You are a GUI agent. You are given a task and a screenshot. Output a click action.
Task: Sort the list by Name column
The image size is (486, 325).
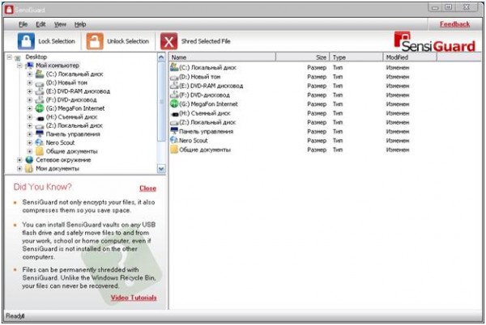click(222, 57)
